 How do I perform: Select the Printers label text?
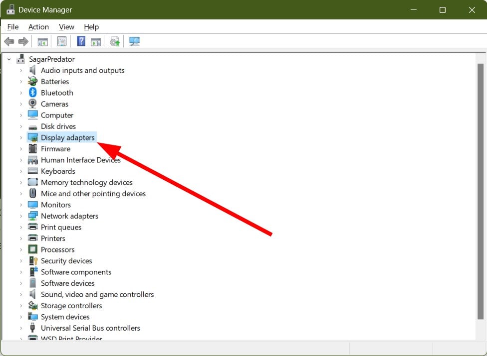[x=53, y=238]
